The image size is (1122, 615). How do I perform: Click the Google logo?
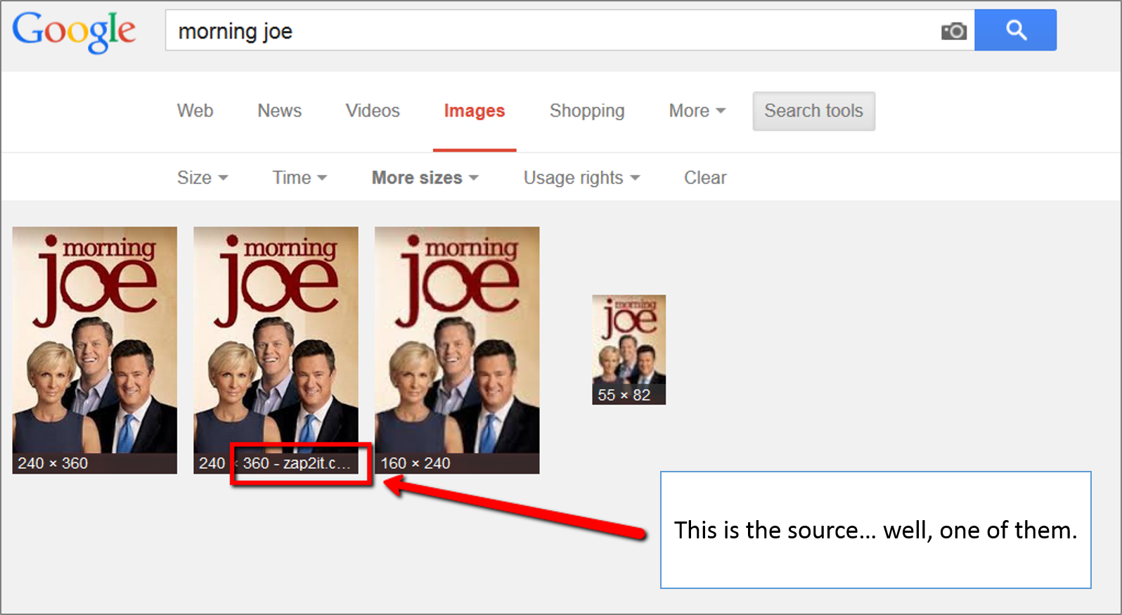74,31
